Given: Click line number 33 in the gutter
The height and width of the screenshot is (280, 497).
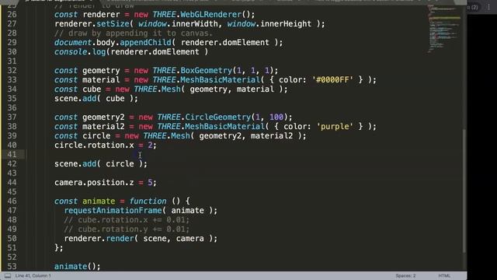Looking at the screenshot, I should (x=12, y=79).
